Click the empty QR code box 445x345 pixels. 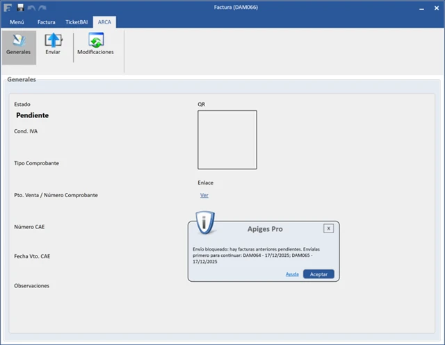point(227,140)
